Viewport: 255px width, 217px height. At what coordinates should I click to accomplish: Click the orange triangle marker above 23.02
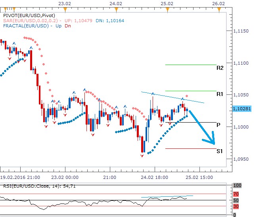click(x=59, y=8)
